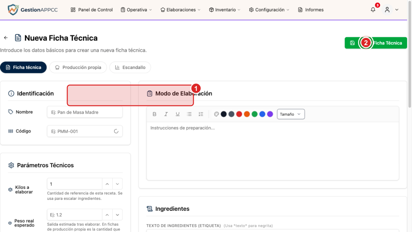Pick the black text color
Screen dimensions: 412x232
pyautogui.click(x=224, y=114)
